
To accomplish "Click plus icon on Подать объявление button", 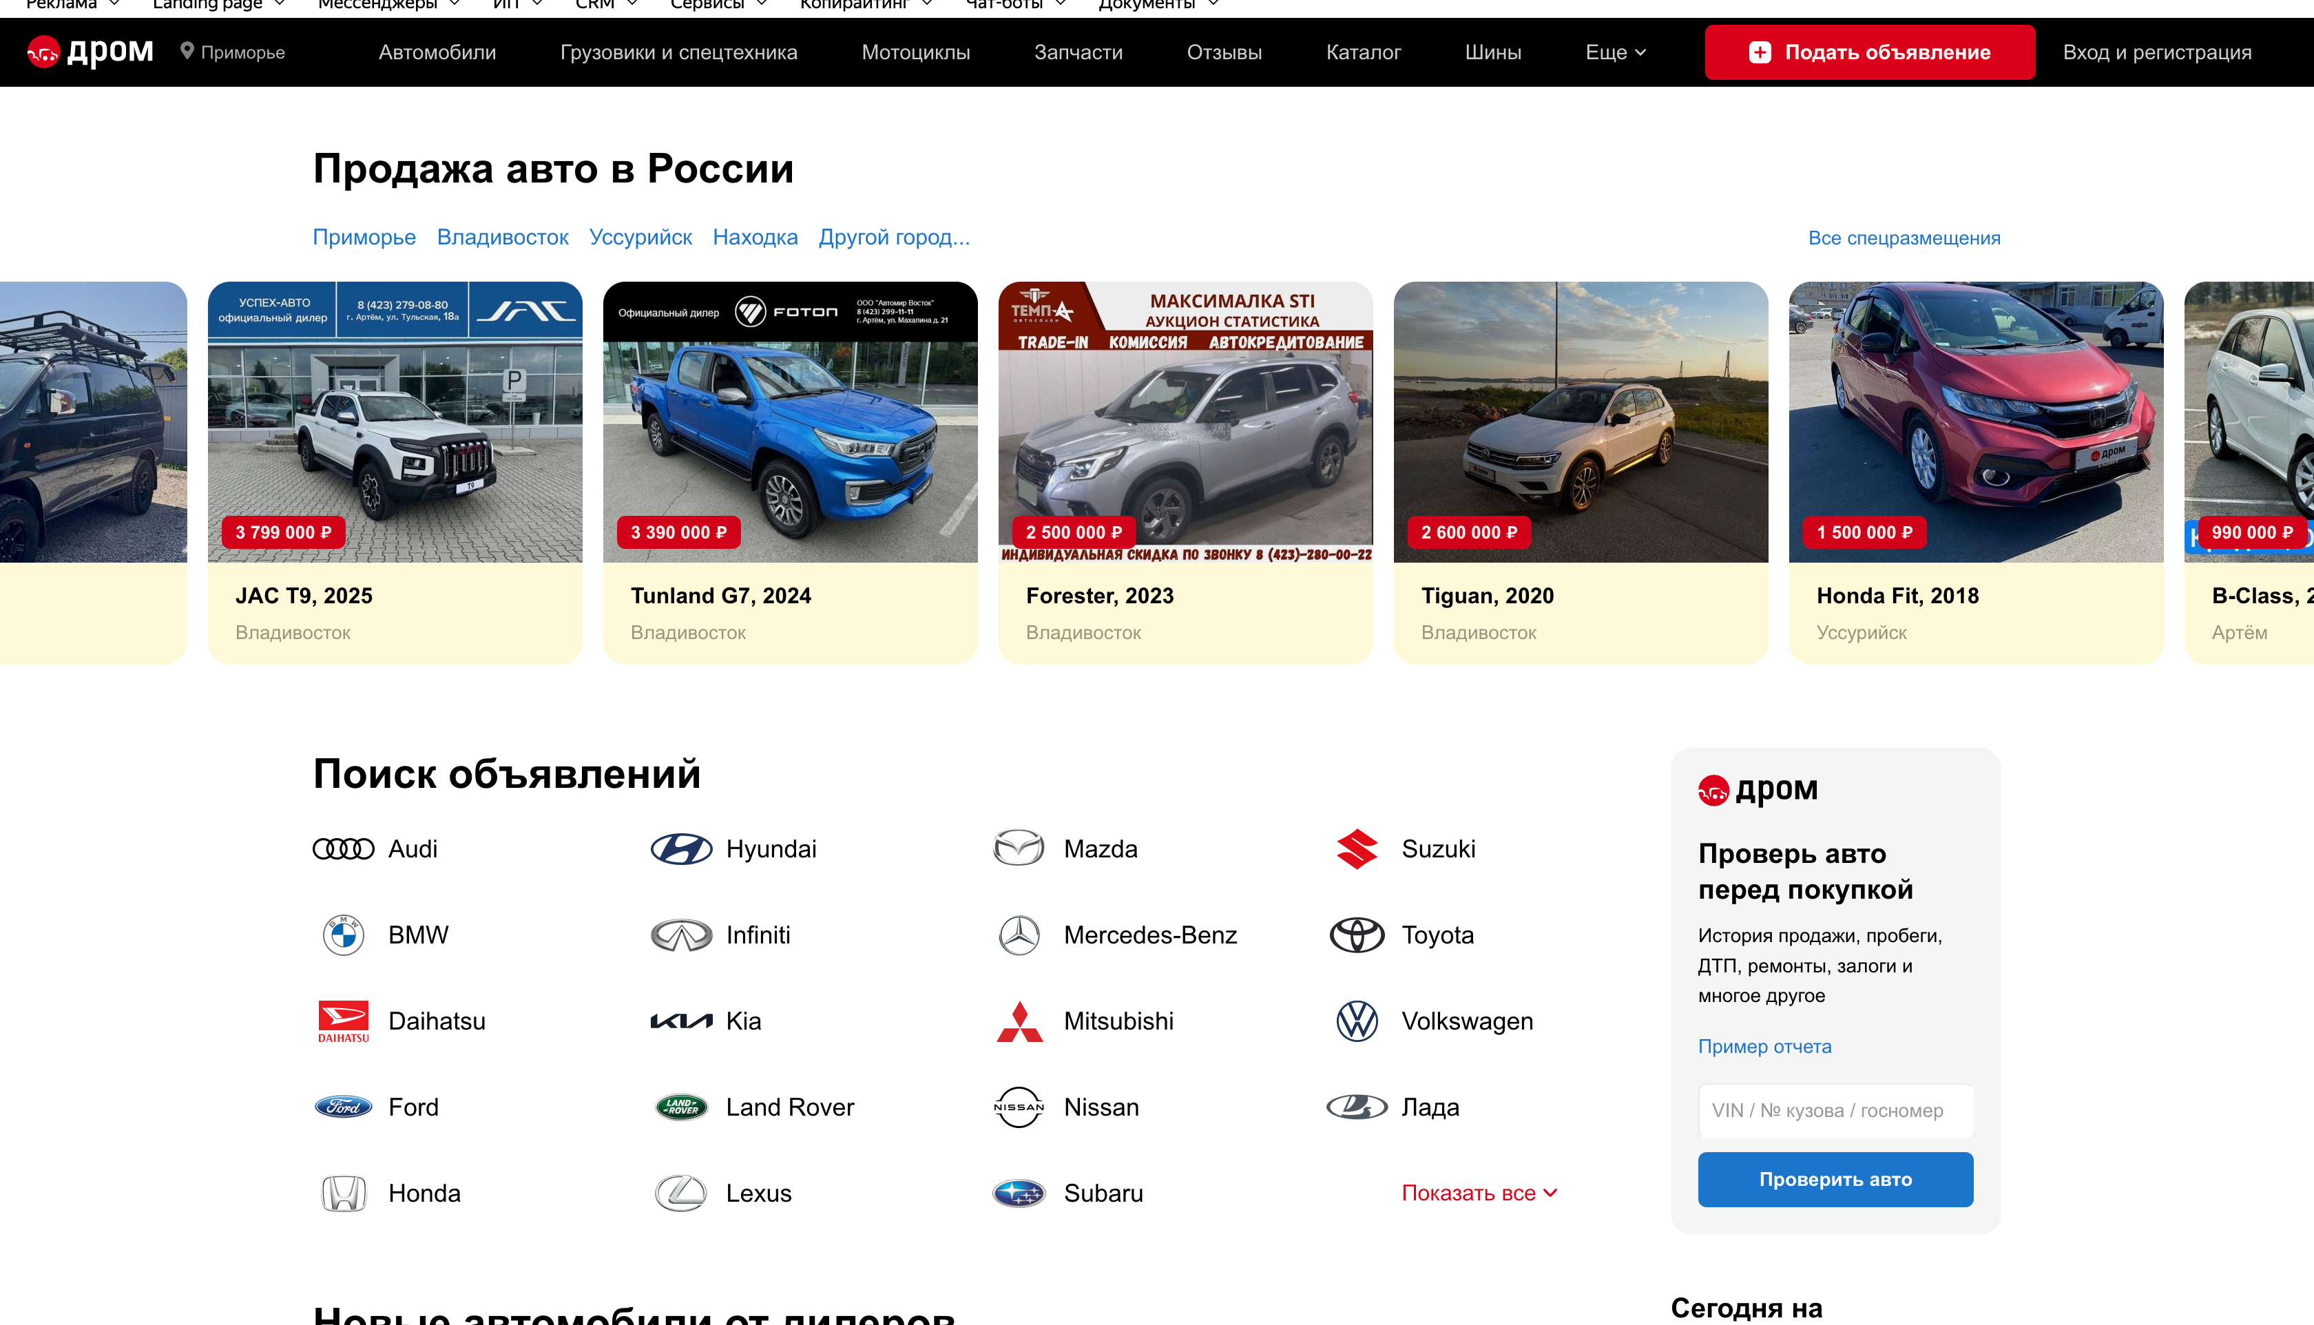I will [x=1760, y=52].
